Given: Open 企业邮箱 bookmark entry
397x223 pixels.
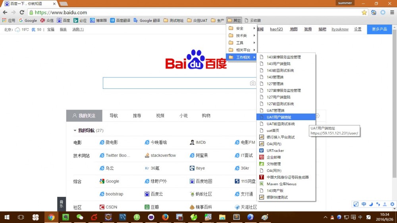Looking at the screenshot, I should [286, 157].
